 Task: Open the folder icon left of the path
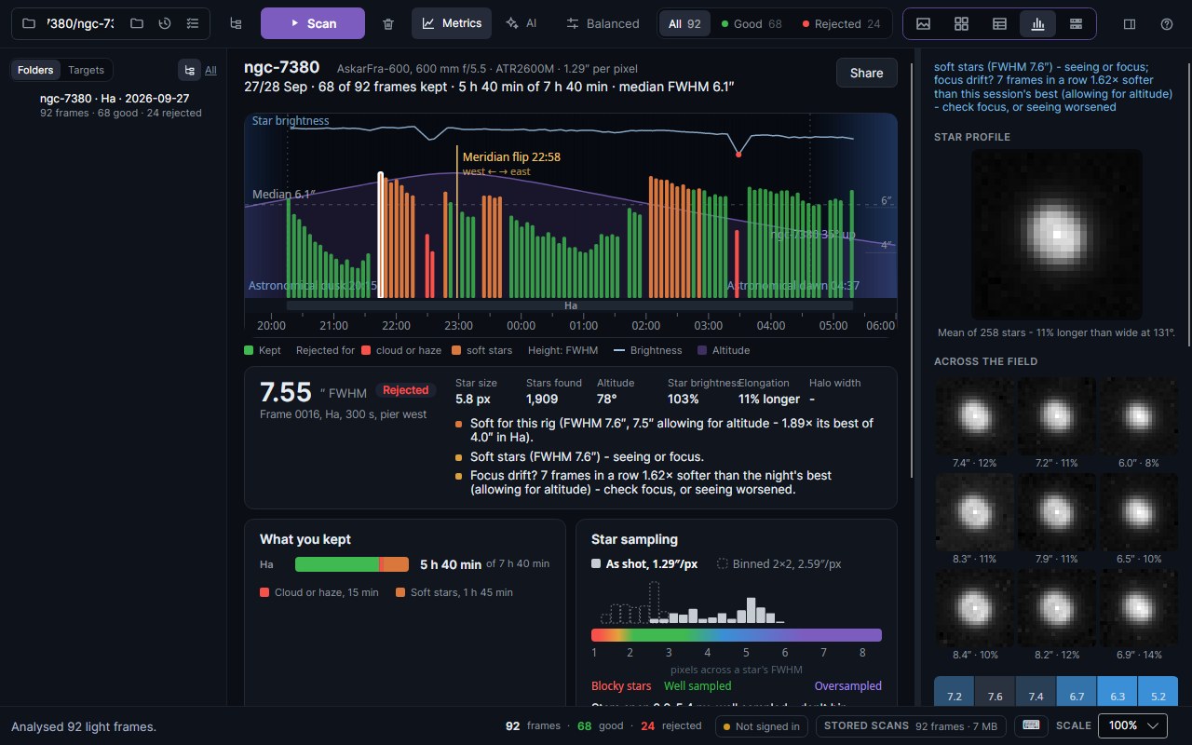(x=29, y=23)
